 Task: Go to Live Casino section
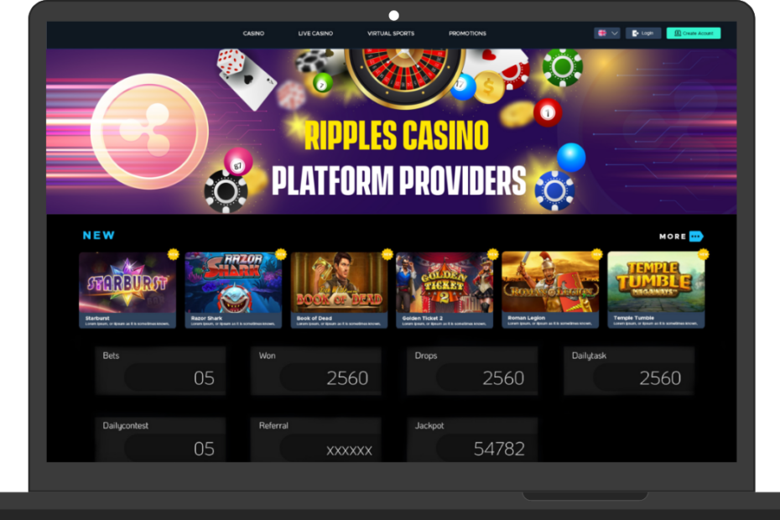tap(315, 34)
